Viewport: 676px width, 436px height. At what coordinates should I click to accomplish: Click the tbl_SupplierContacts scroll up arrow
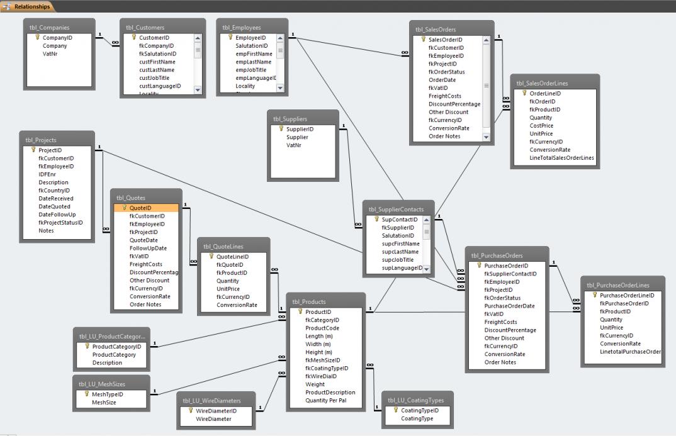(x=426, y=220)
